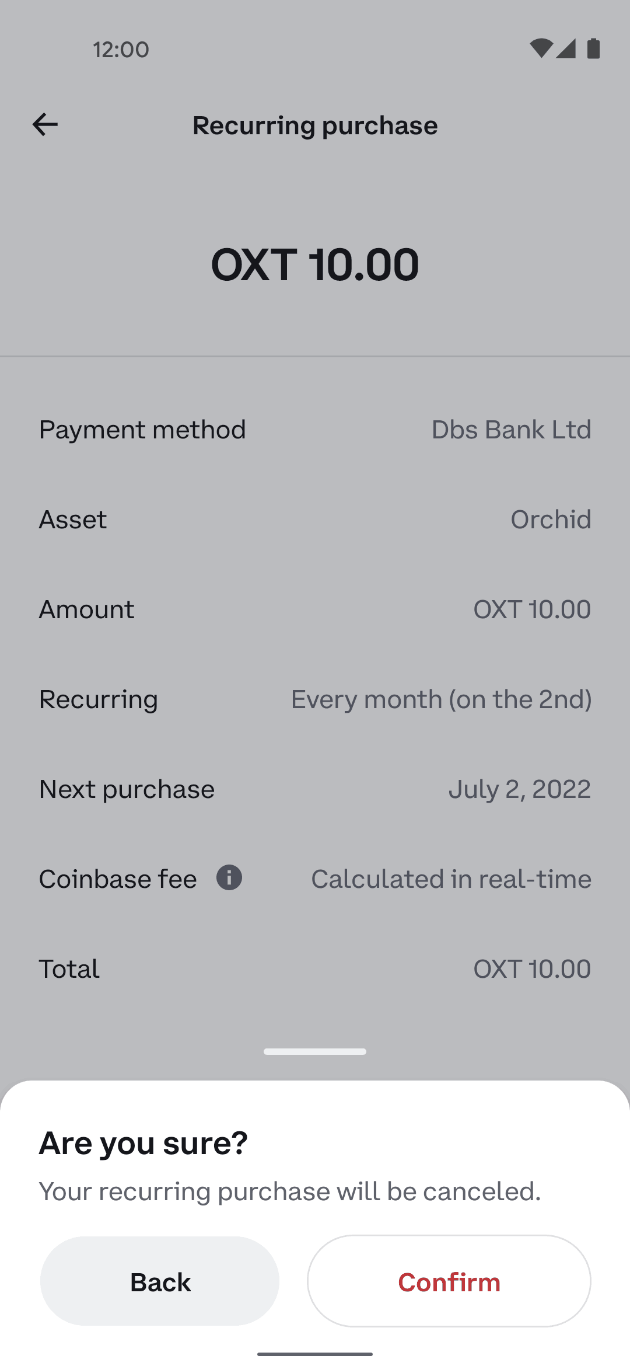Tap the 'Are you sure?' heading
The image size is (630, 1366).
[x=143, y=1142]
